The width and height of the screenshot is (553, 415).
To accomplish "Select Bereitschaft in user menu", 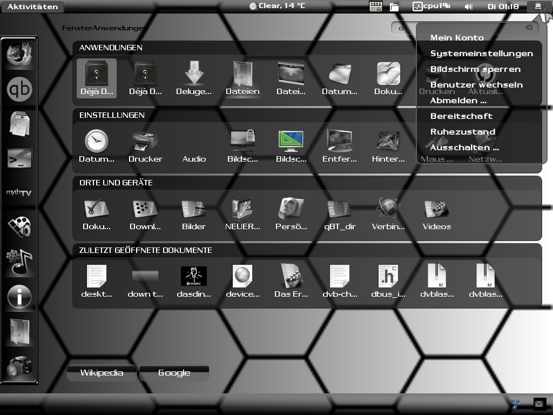I will click(461, 116).
